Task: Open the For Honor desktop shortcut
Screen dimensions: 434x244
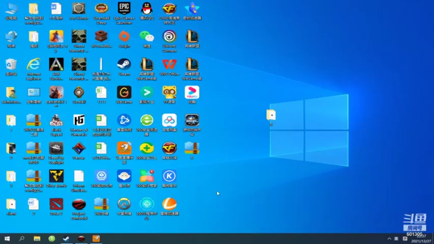Action: point(79,11)
